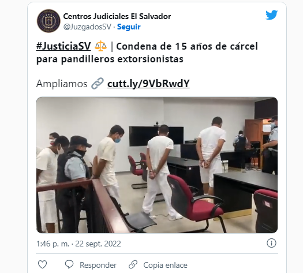Screen dimensions: 303x273
Task: Like the tweet with the heart icon
Action: point(42,264)
